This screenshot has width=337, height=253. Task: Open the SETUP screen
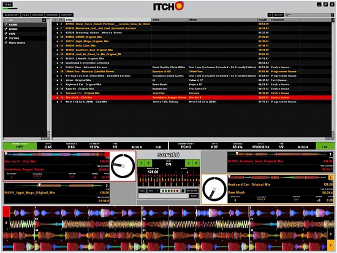coord(278,15)
